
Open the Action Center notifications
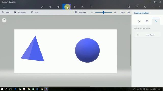point(159,89)
